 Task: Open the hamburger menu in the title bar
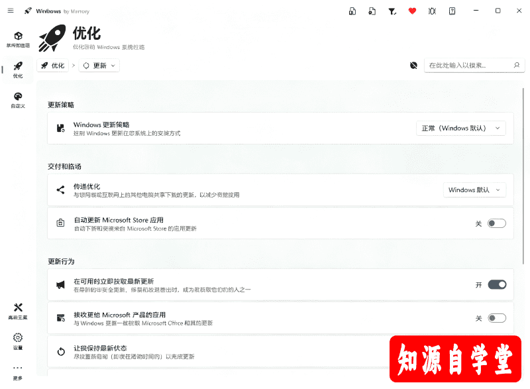tap(11, 11)
